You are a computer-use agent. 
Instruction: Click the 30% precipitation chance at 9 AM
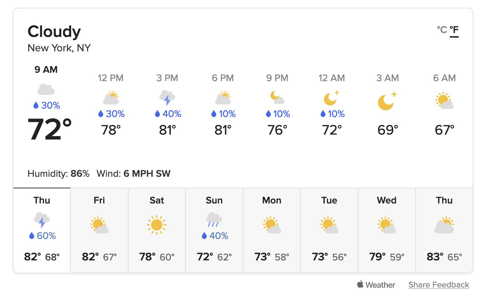[x=46, y=105]
